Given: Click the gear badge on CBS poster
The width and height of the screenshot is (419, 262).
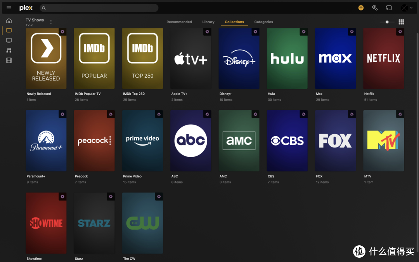Looking at the screenshot, I should [x=303, y=114].
